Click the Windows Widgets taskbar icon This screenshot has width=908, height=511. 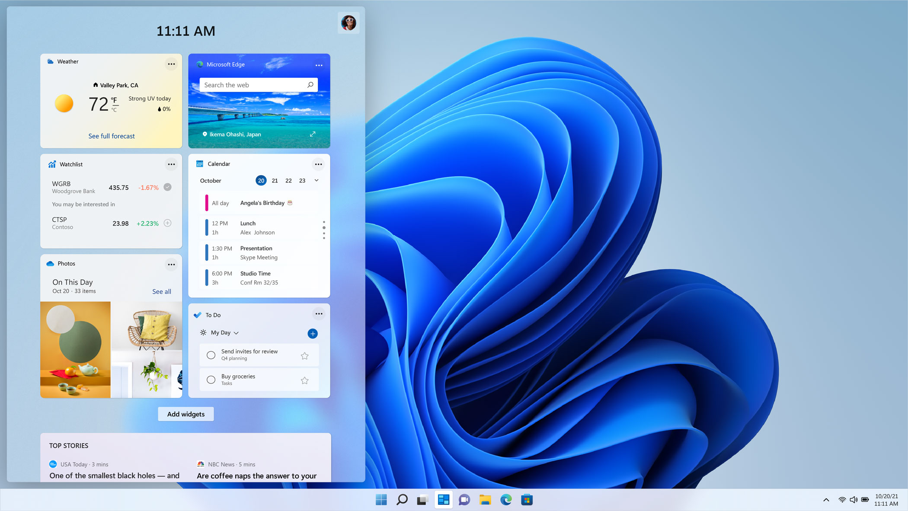[444, 500]
